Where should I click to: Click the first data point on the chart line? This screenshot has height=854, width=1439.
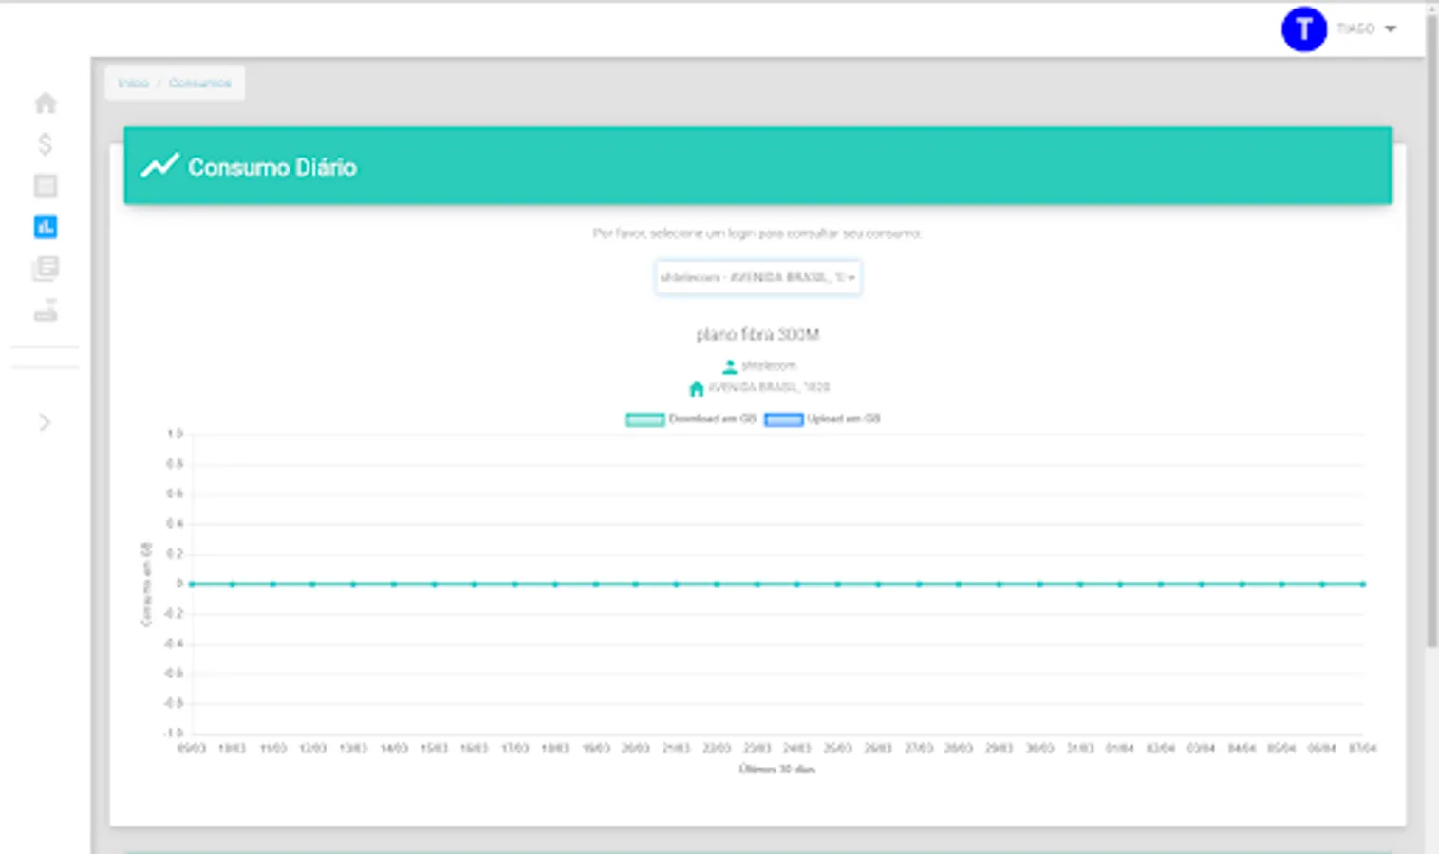tap(192, 584)
